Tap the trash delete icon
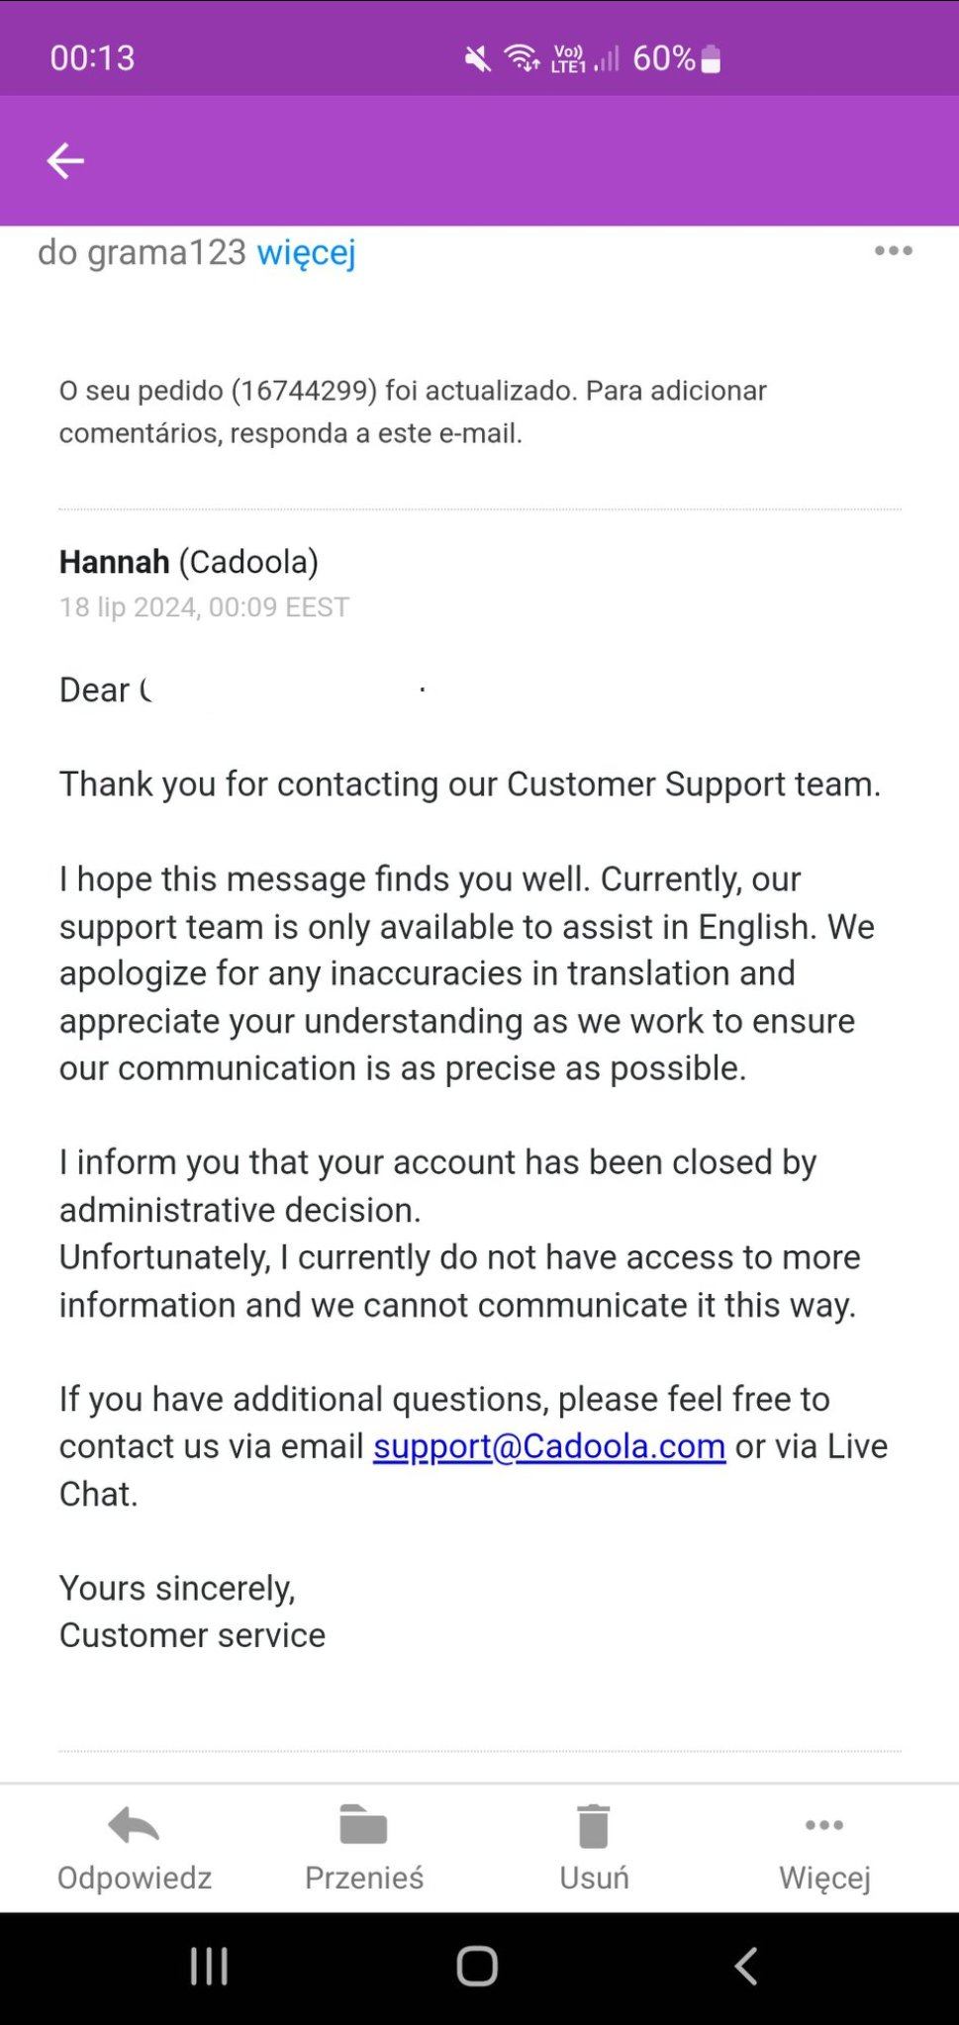The height and width of the screenshot is (2025, 959). (593, 1825)
